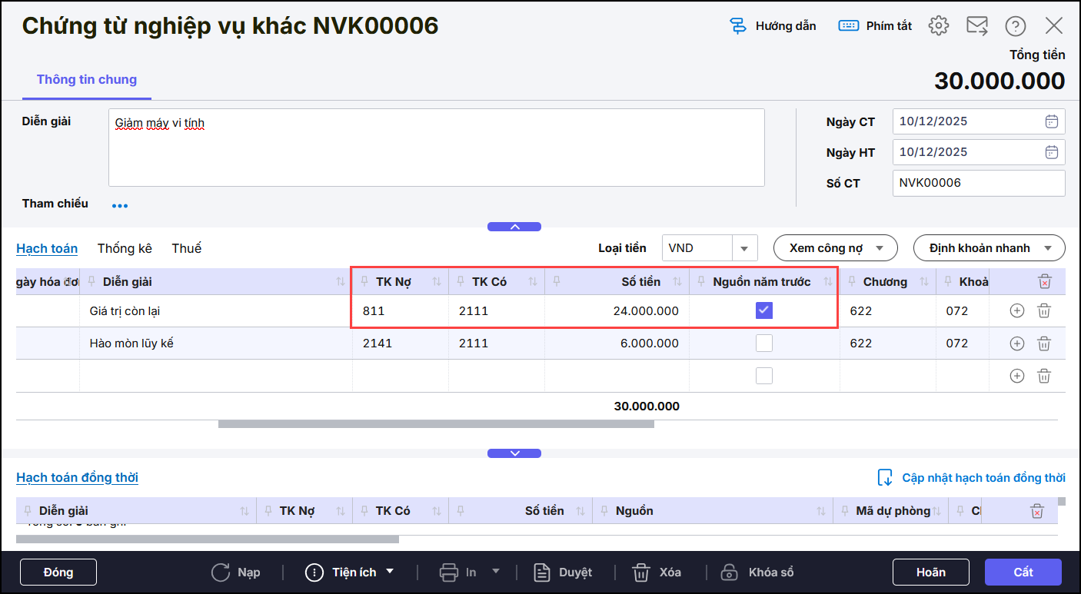Screen dimensions: 1081x594
Task: Open the Loại tiền VND dropdown
Action: point(743,248)
